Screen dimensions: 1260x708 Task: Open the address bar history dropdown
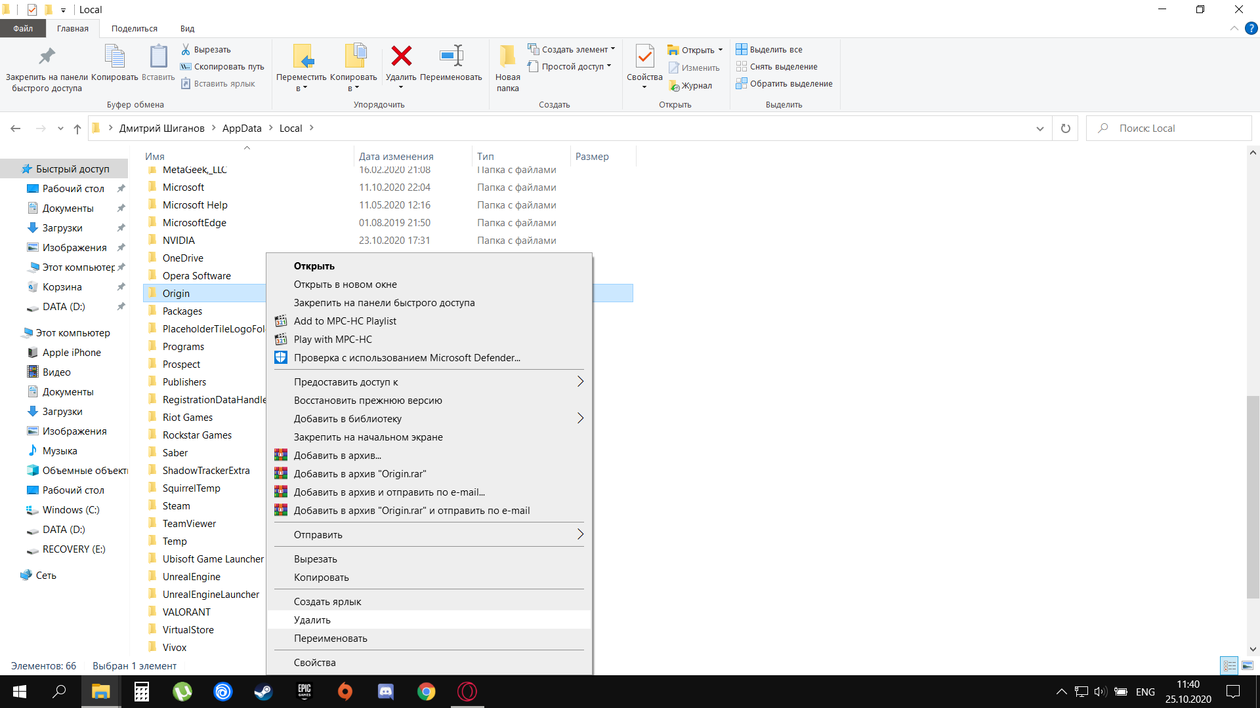(1040, 128)
